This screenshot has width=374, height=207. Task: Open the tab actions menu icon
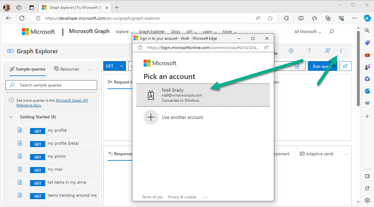[31, 7]
